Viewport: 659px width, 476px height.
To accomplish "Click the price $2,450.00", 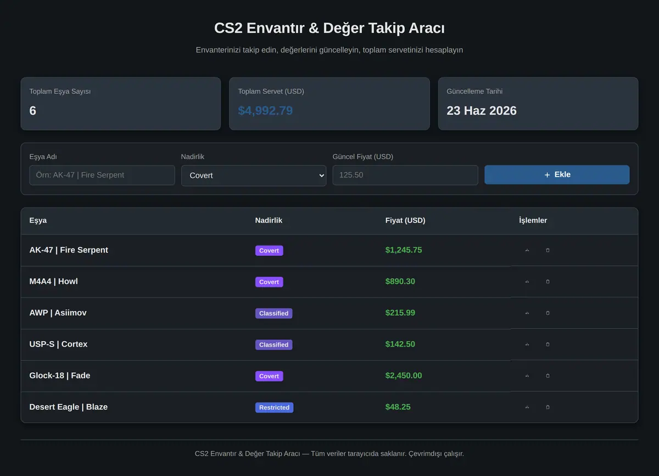I will [x=404, y=375].
